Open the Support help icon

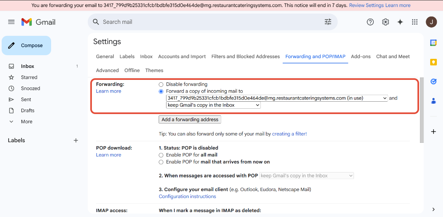pyautogui.click(x=370, y=22)
